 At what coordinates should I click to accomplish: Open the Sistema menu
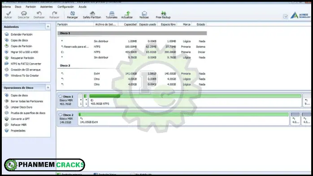point(6,7)
